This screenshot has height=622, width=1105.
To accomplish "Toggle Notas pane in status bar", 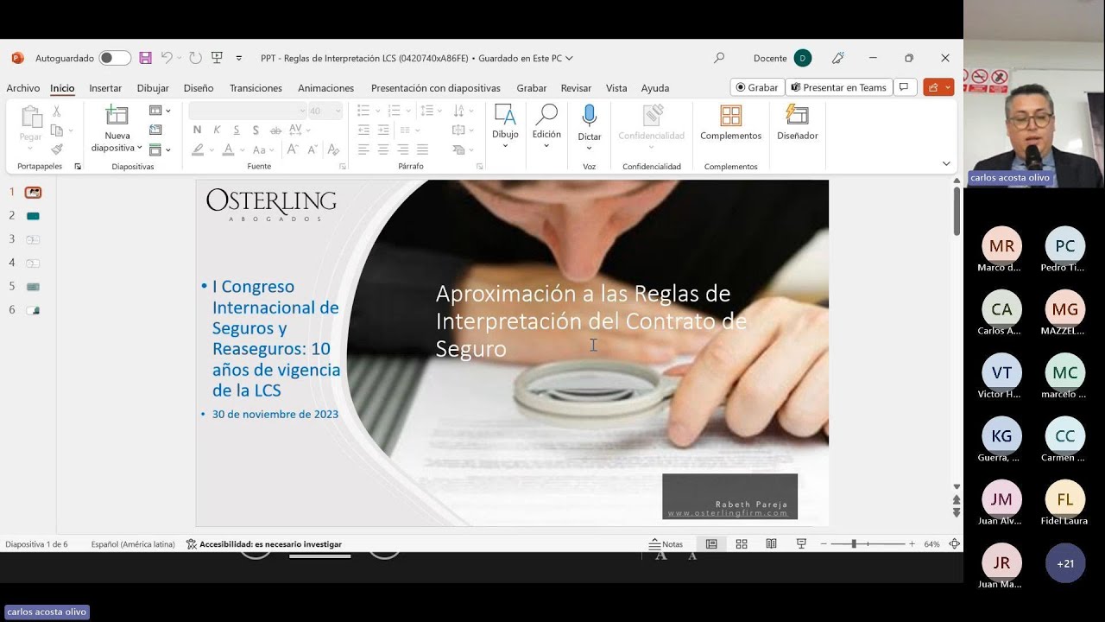I will pyautogui.click(x=666, y=544).
